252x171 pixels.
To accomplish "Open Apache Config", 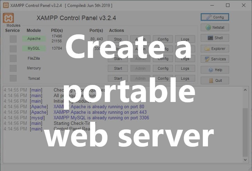I will [x=163, y=39].
